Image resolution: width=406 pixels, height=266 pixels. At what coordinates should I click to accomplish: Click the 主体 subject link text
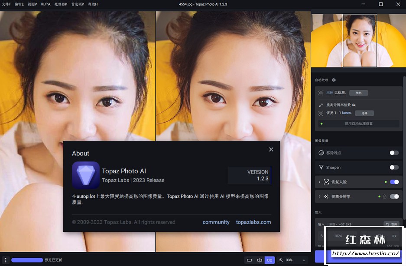click(330, 92)
